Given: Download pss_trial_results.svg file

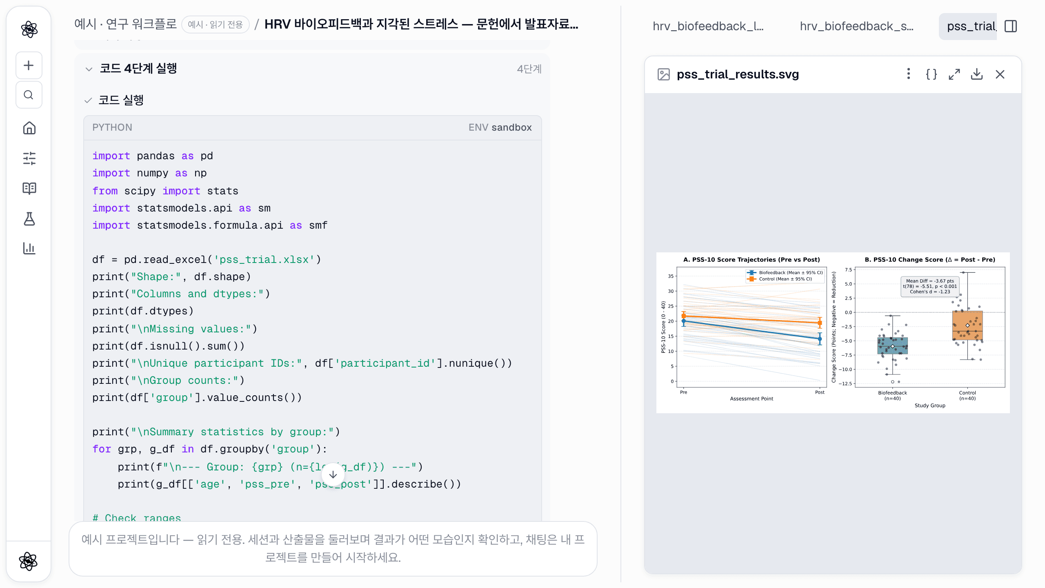Looking at the screenshot, I should (977, 74).
